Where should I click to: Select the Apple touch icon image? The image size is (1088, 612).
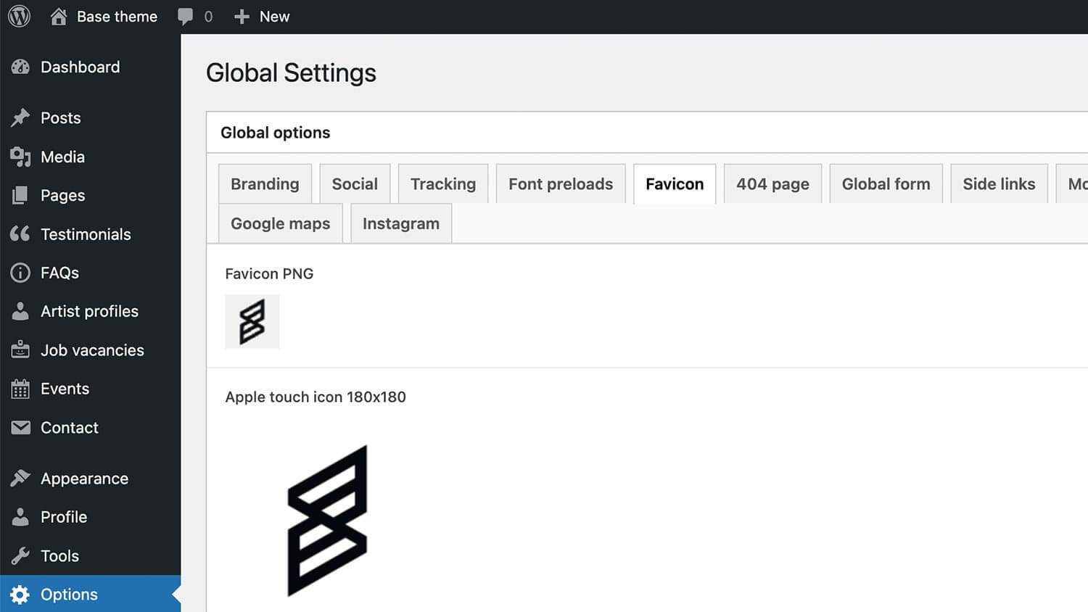tap(327, 521)
